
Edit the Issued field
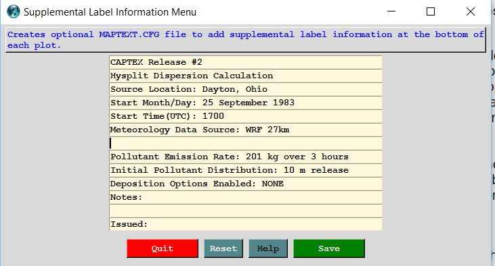(x=246, y=224)
